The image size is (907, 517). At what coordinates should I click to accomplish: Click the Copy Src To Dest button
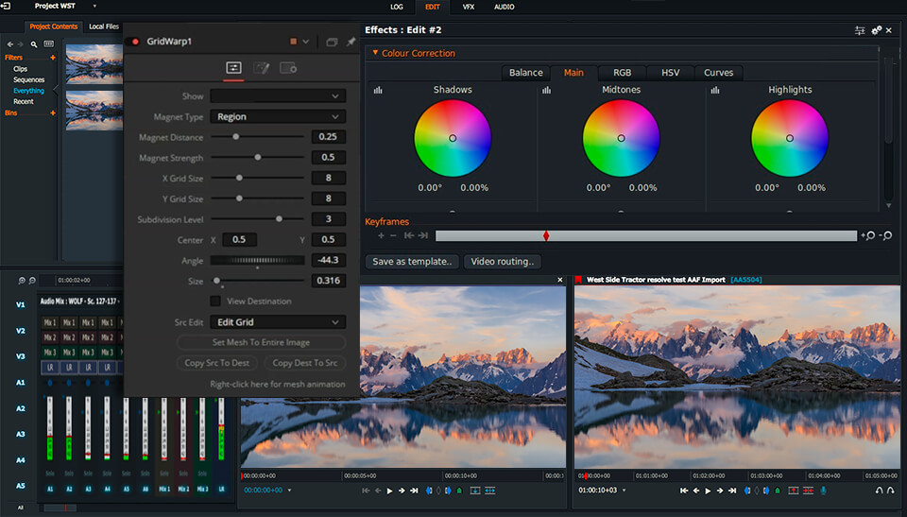(x=217, y=363)
